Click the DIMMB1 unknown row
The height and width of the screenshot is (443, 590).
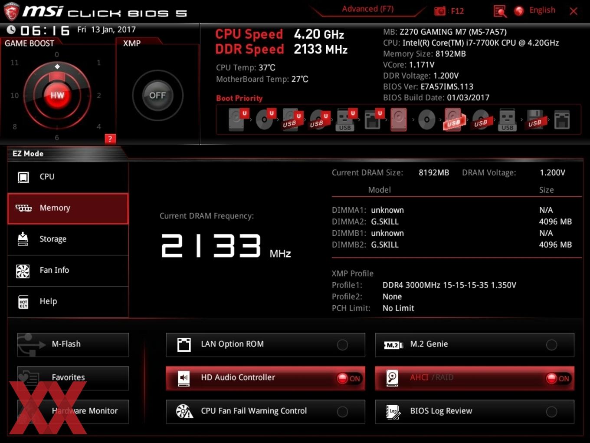[452, 233]
